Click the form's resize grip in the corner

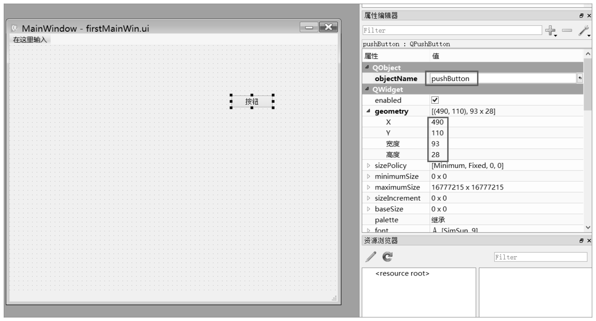click(334, 298)
